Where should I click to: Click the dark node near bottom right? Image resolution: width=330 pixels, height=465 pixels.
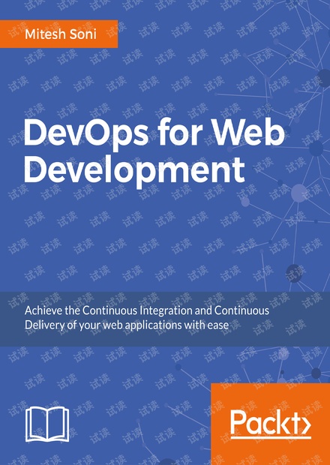316,373
